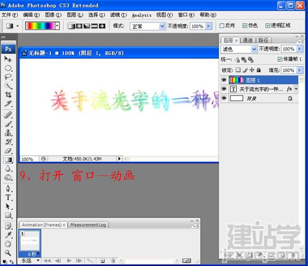Select the Gradient tool in toolbox
308x266 pixels.
[x=8, y=160]
